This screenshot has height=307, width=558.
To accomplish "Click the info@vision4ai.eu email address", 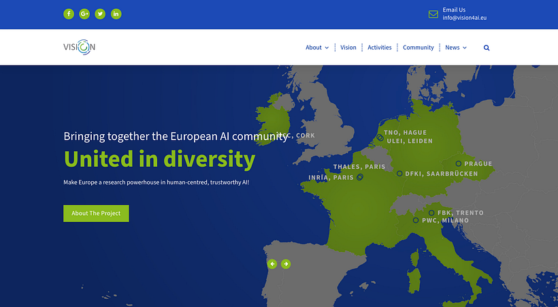I will (464, 18).
